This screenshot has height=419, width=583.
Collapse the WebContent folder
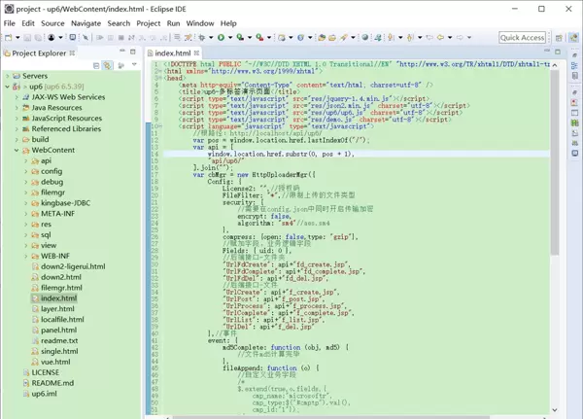click(x=17, y=151)
